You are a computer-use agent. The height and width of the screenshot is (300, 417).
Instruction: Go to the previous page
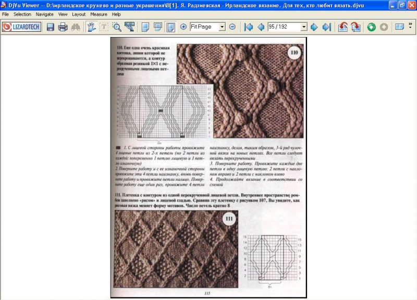261,27
